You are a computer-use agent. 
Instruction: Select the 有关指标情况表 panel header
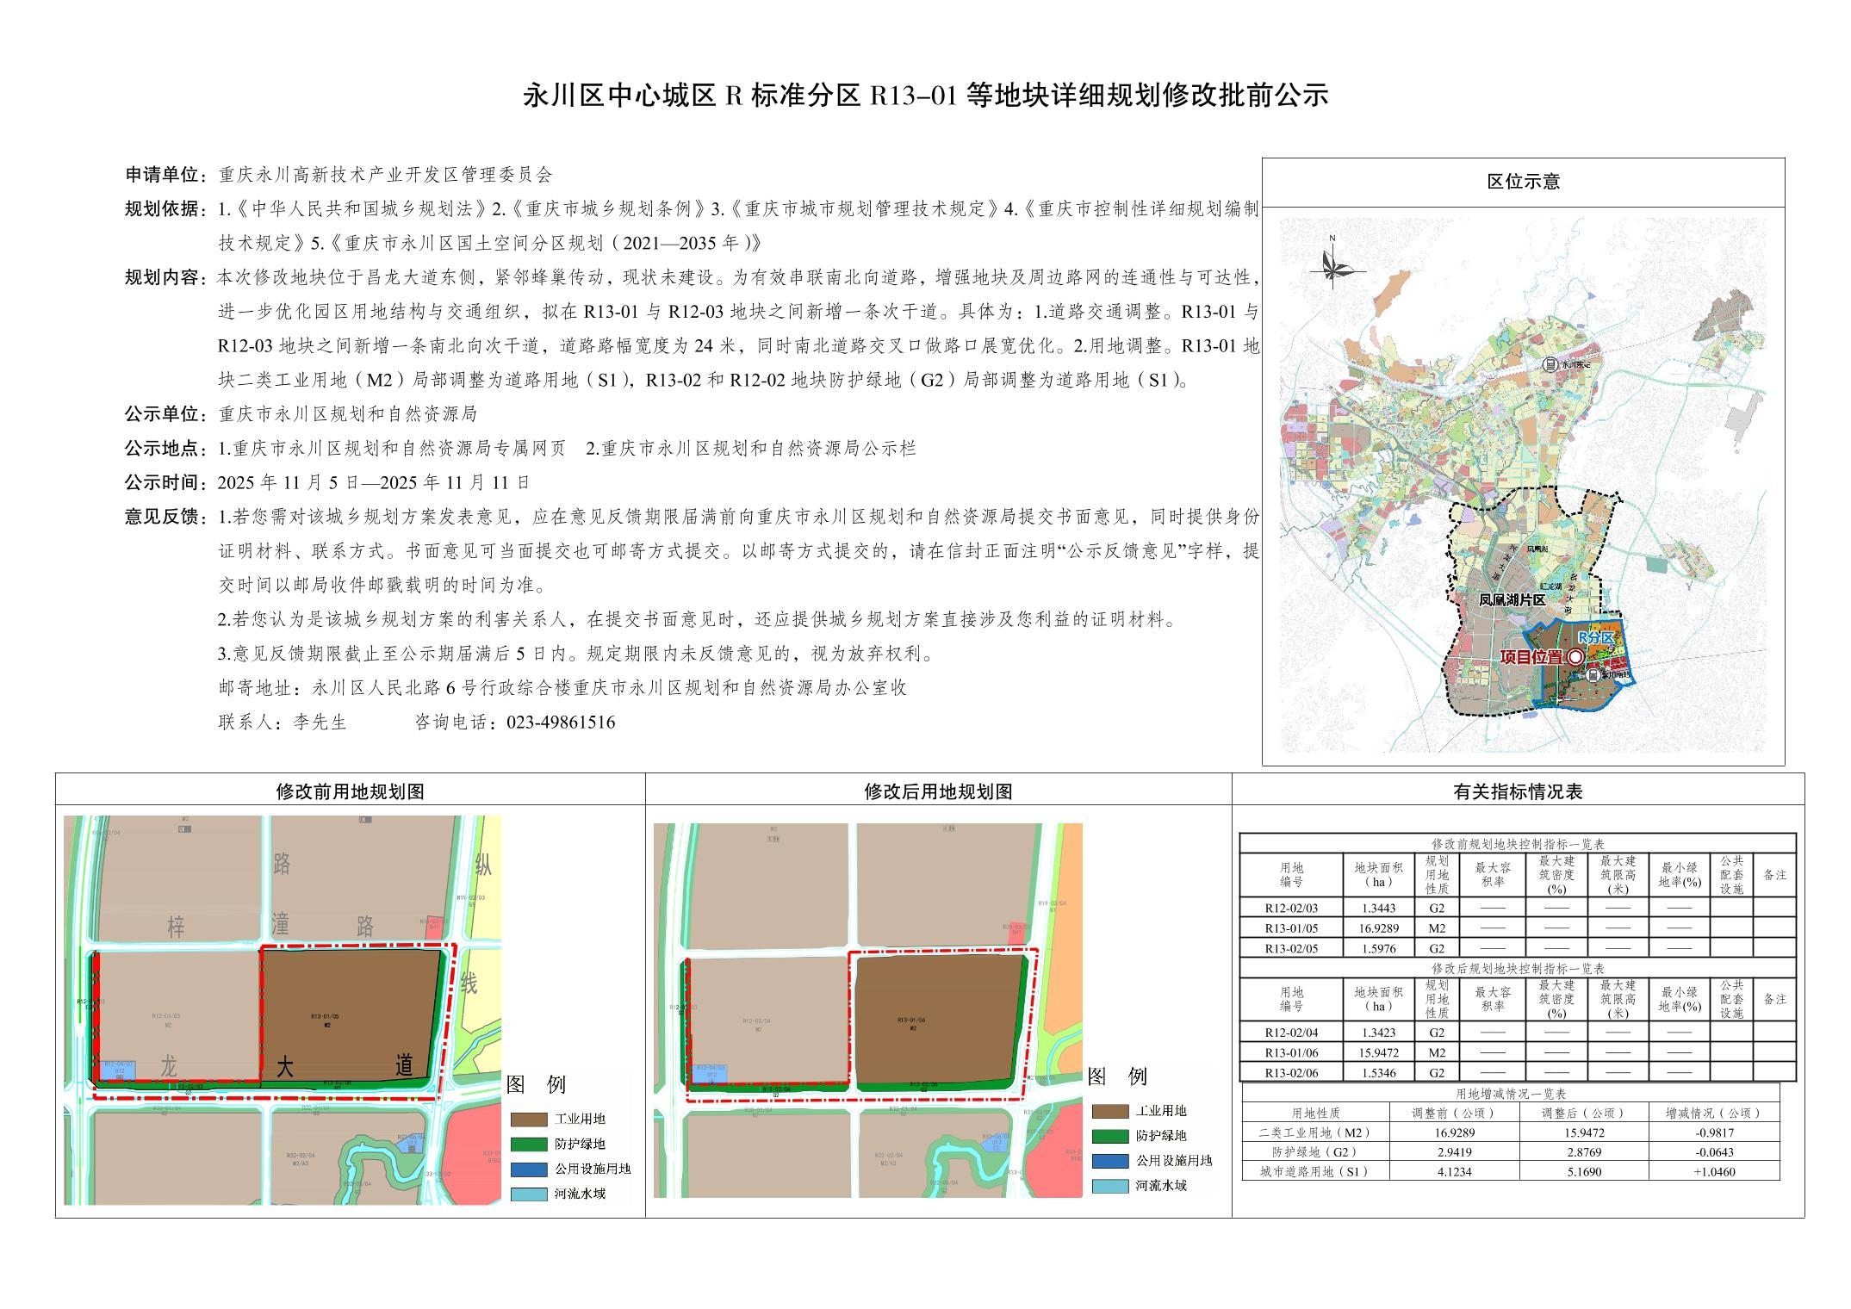(x=1518, y=791)
